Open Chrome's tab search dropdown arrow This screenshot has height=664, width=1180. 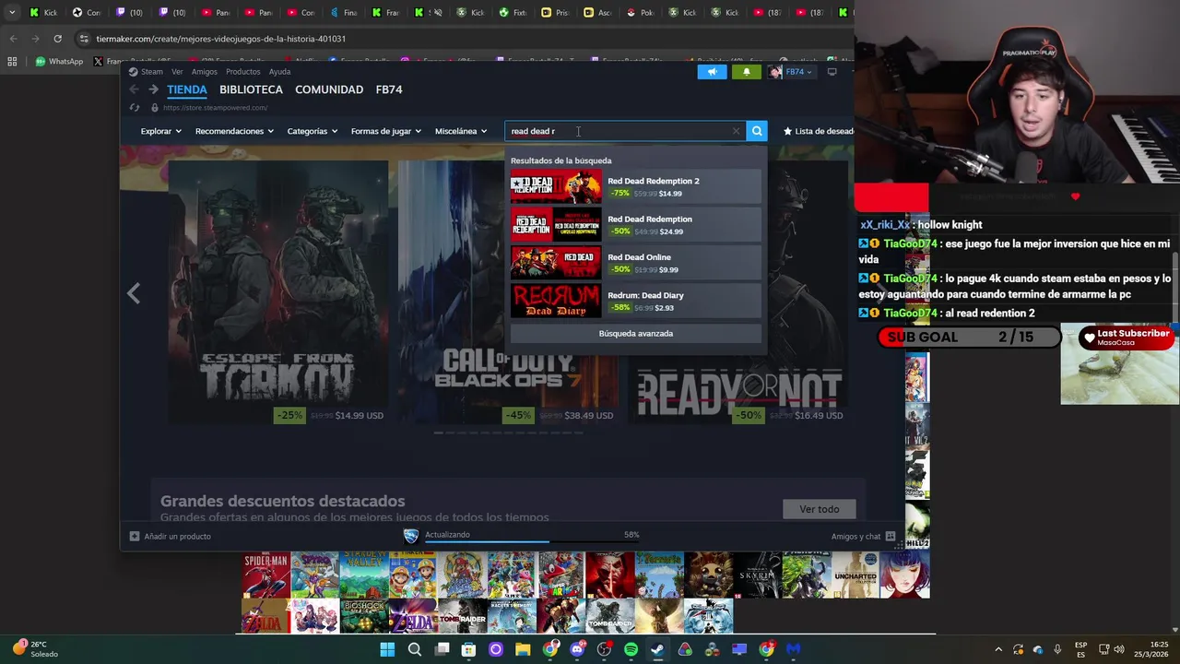tap(12, 13)
